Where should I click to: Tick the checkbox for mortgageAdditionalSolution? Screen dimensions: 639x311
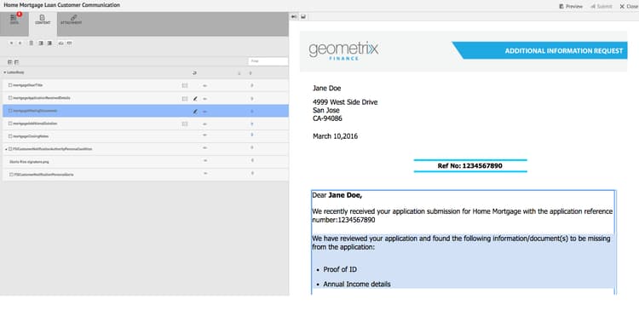tap(10, 124)
